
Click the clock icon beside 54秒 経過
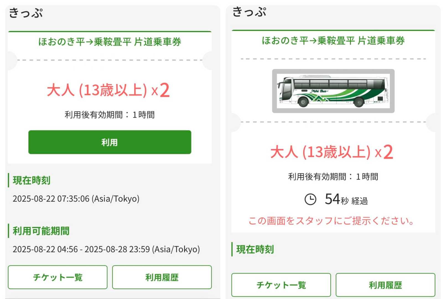(x=310, y=199)
